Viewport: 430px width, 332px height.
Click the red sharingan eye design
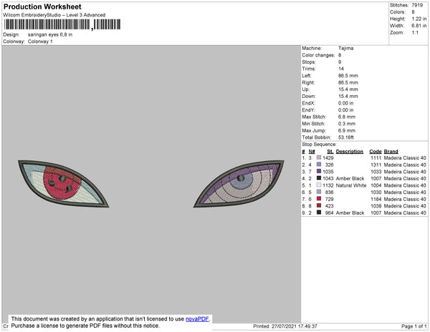[63, 184]
